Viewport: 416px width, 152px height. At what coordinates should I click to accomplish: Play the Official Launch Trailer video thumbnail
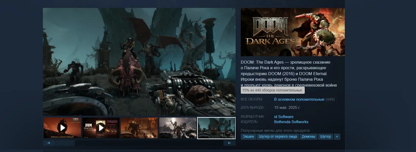(x=62, y=128)
